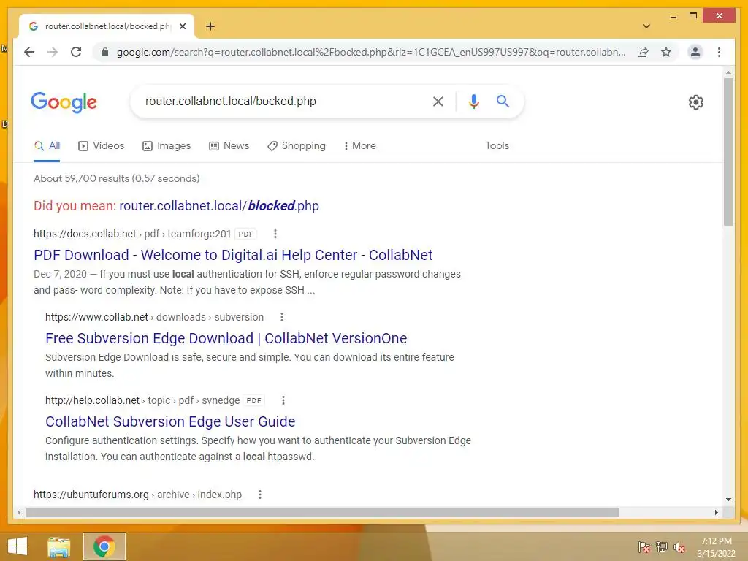This screenshot has width=748, height=561.
Task: Expand the More search categories menu
Action: point(359,146)
